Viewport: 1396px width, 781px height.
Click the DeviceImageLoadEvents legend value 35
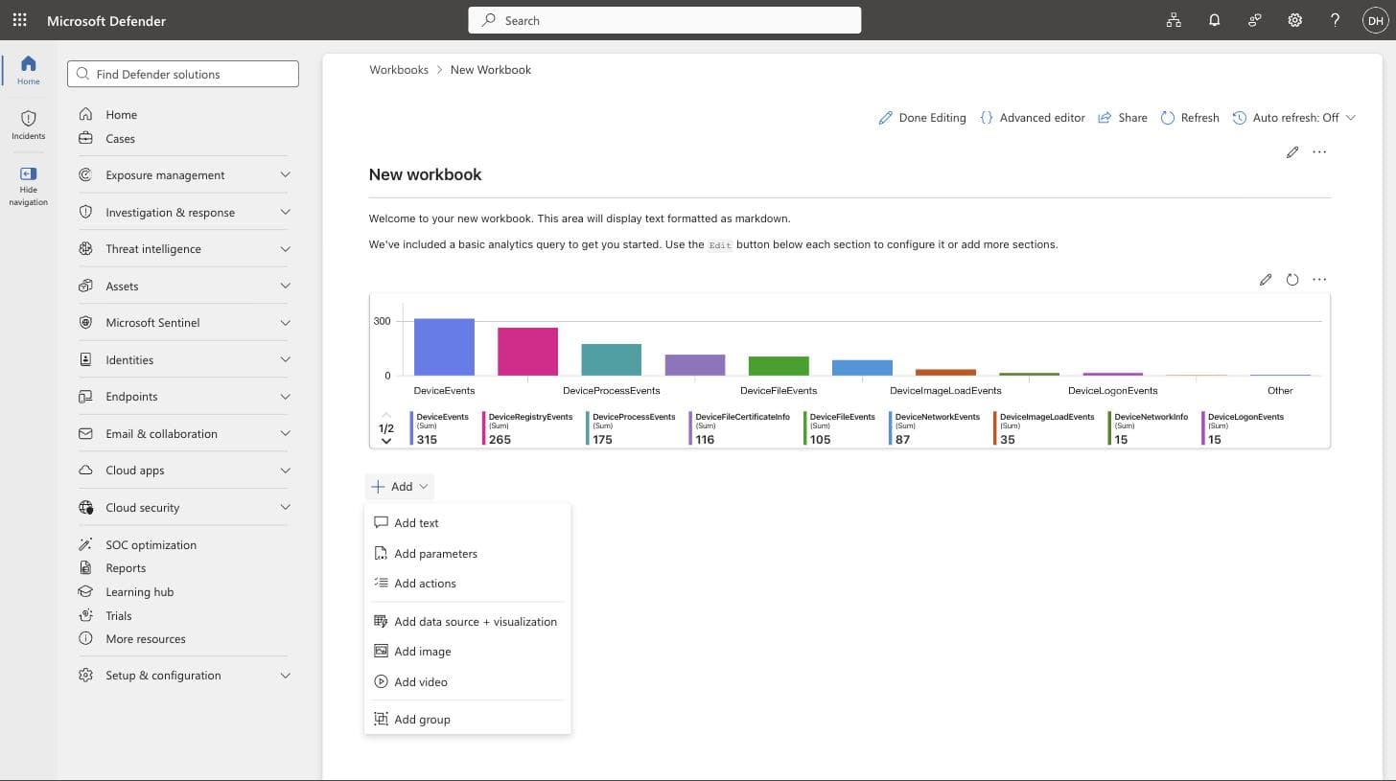(x=1008, y=440)
